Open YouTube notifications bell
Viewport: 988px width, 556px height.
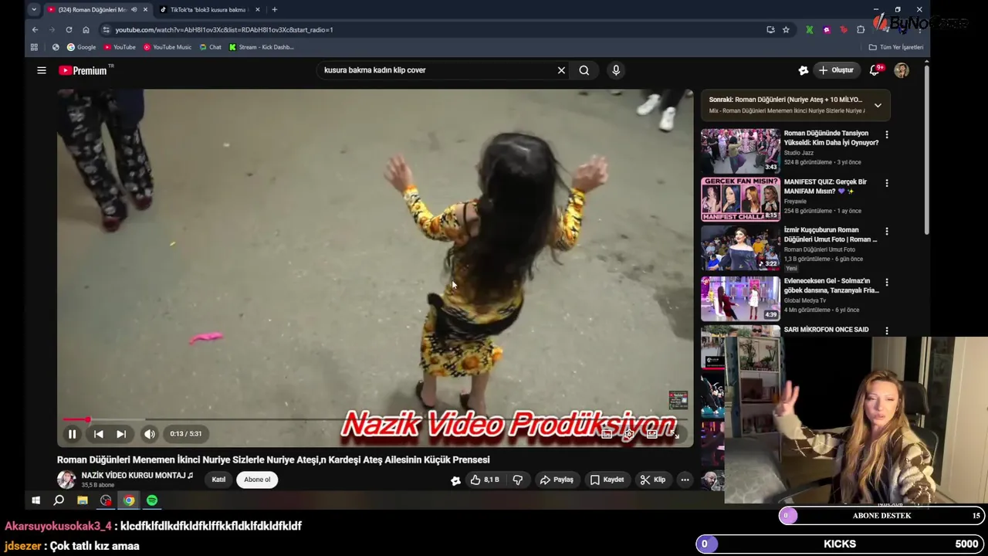pyautogui.click(x=875, y=70)
